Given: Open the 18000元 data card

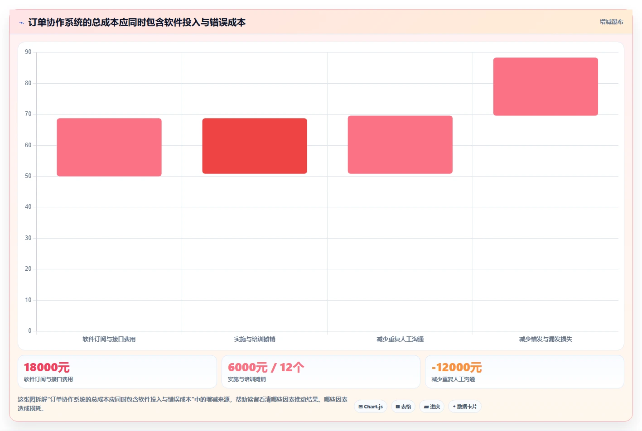Looking at the screenshot, I should [x=117, y=372].
